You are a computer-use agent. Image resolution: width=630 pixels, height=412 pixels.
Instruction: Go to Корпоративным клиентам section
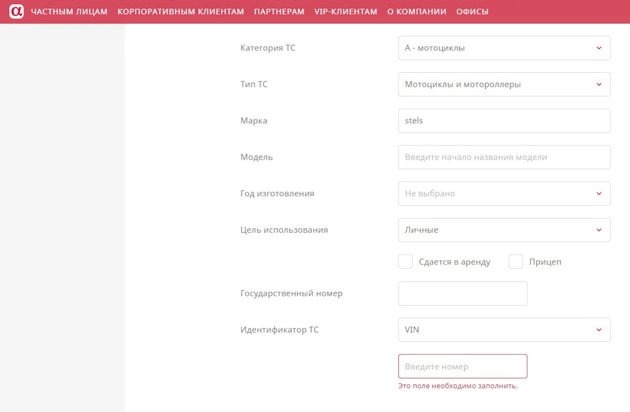180,12
